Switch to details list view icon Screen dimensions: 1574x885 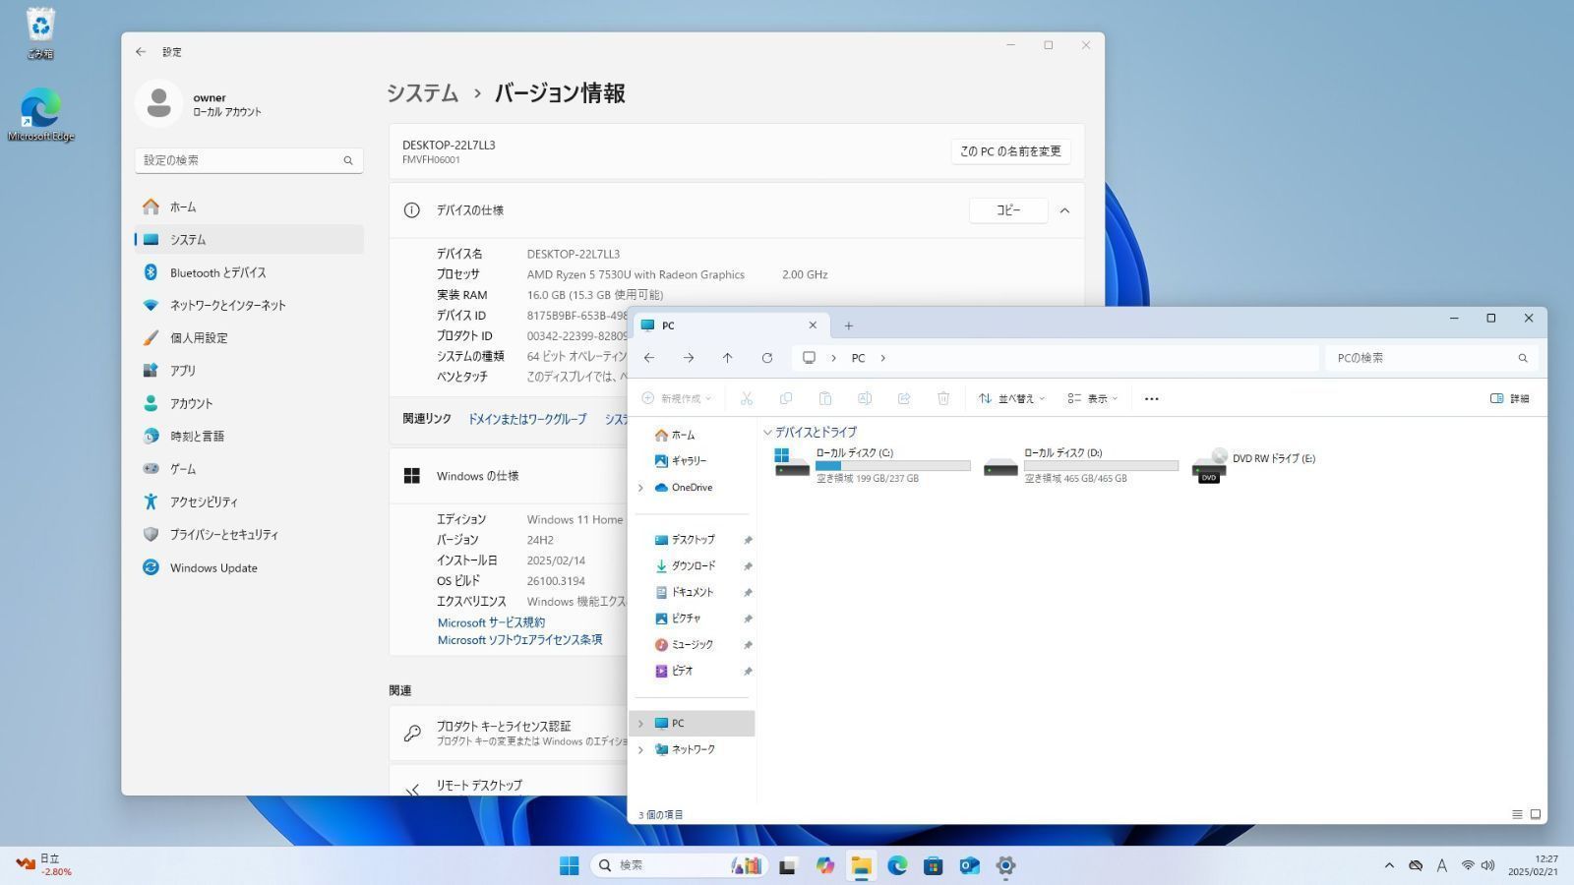[x=1517, y=814]
